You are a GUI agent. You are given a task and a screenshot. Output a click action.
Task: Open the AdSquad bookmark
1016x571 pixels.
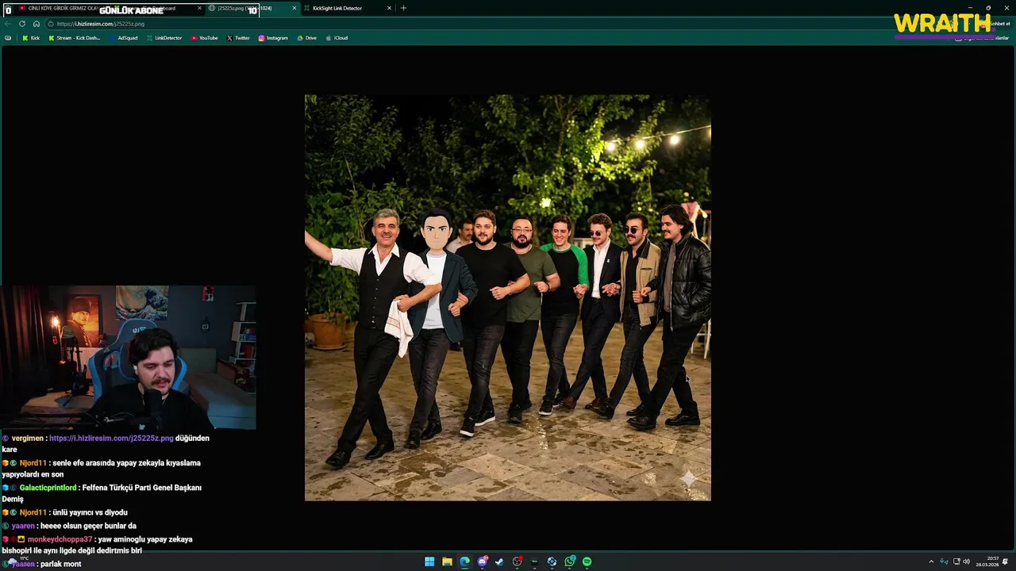pos(124,37)
